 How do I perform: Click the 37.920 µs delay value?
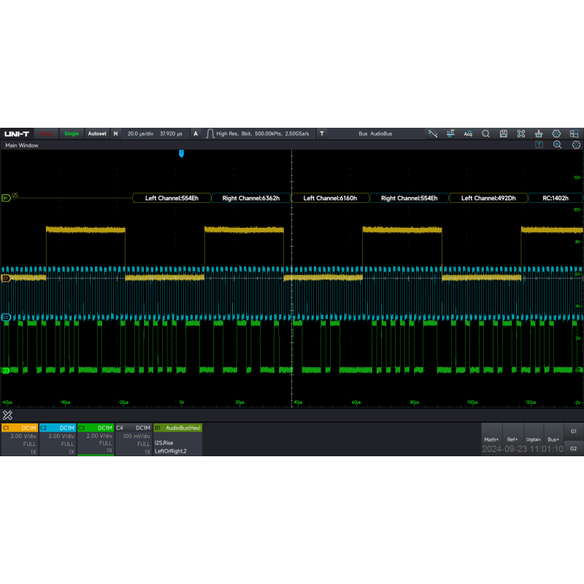[171, 134]
